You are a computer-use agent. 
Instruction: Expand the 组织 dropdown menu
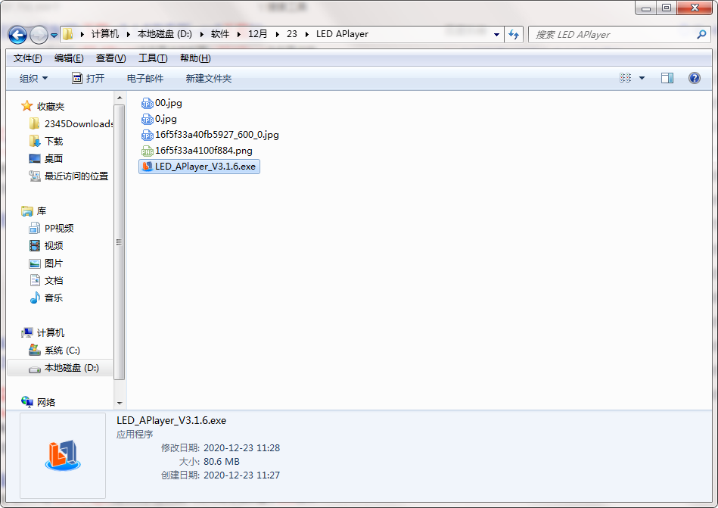pos(34,79)
